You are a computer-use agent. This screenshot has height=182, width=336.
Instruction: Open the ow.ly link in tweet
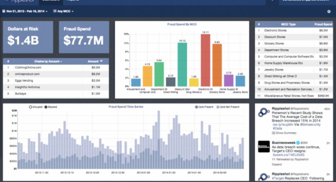pos(283,124)
